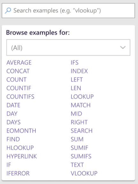This screenshot has height=184, width=138.
Task: Expand the dropdown chevron arrow
Action: pos(123,47)
